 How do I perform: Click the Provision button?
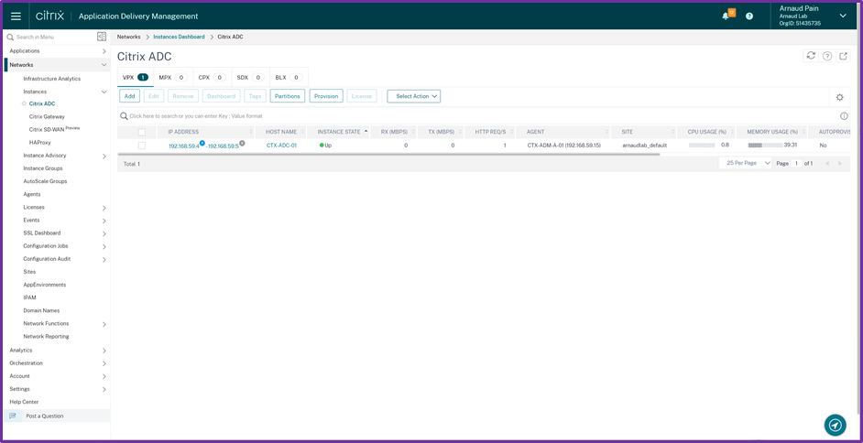point(326,96)
